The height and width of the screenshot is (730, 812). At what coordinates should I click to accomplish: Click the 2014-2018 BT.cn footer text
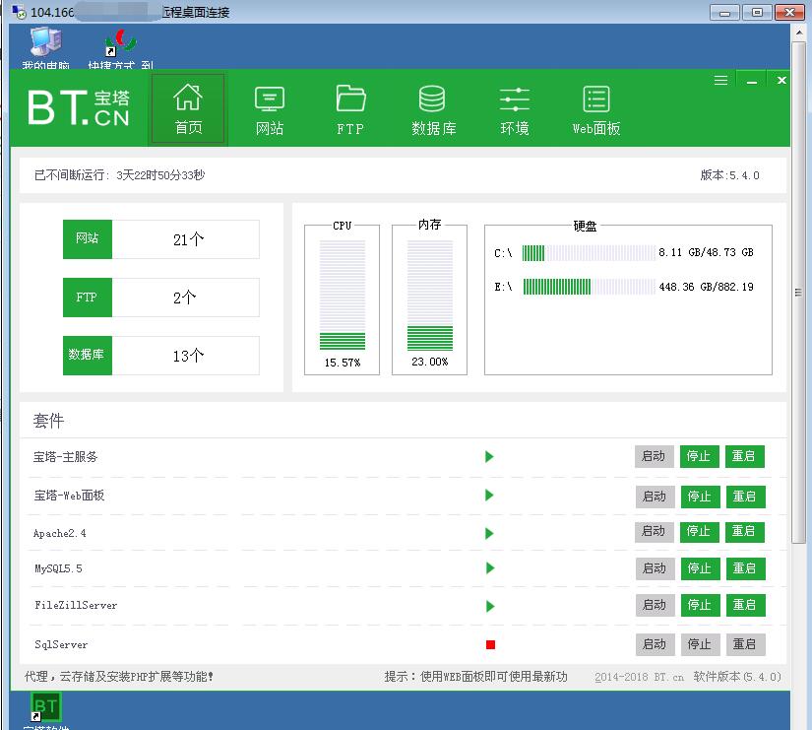pyautogui.click(x=639, y=677)
